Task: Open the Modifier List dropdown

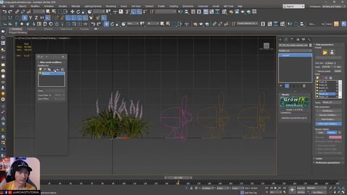Action: point(295,50)
